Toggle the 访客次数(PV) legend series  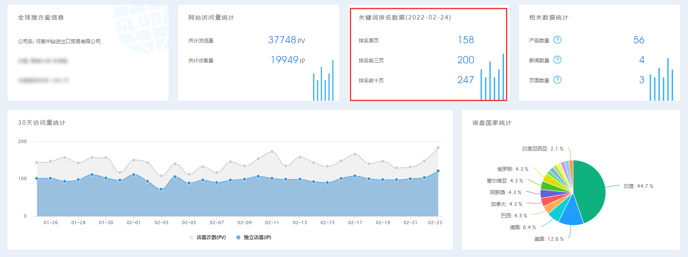click(x=207, y=237)
